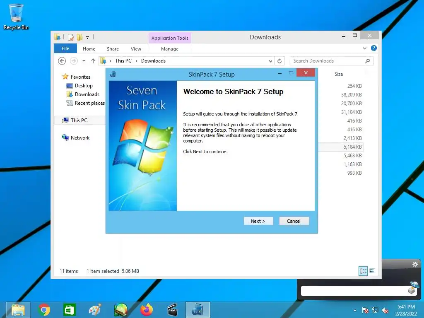The width and height of the screenshot is (424, 318).
Task: Expand the chevron before This PC in address bar
Action: pos(110,61)
